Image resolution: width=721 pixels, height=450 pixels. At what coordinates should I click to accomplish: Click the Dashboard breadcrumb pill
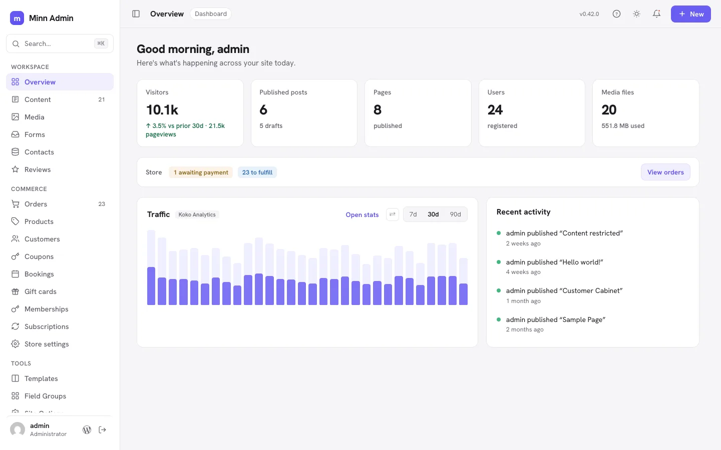coord(211,14)
